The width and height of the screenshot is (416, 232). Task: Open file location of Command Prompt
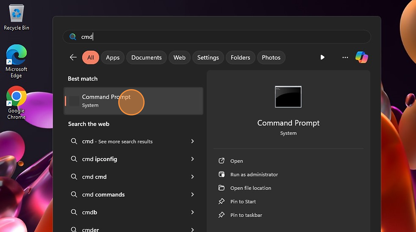coord(250,188)
